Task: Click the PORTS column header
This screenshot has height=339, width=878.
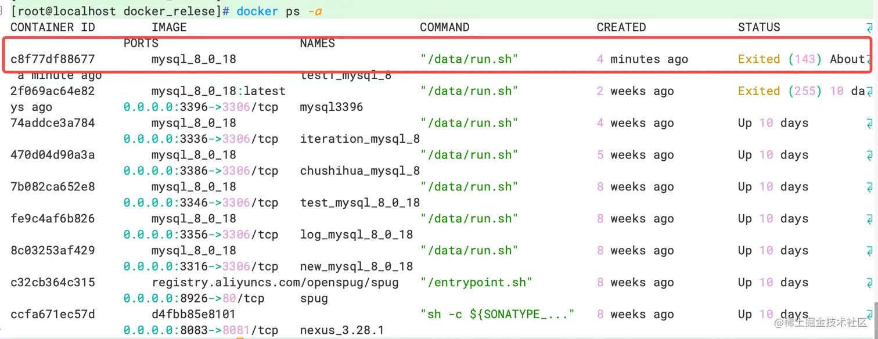Action: coord(141,44)
